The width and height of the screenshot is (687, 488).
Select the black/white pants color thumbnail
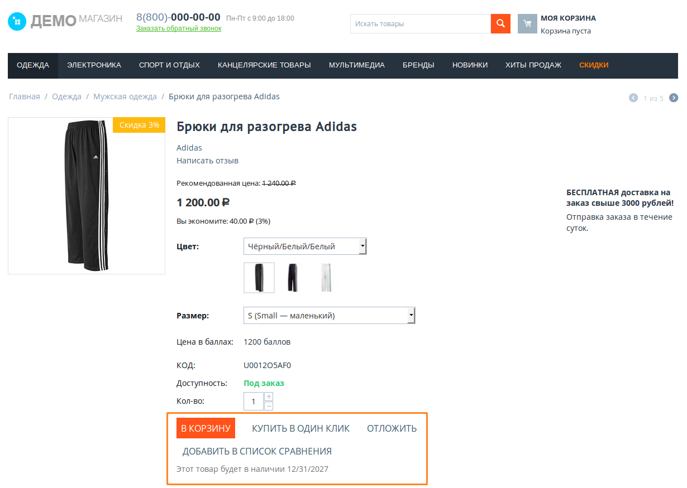[259, 278]
